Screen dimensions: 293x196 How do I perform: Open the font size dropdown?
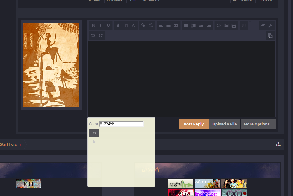tap(126, 25)
